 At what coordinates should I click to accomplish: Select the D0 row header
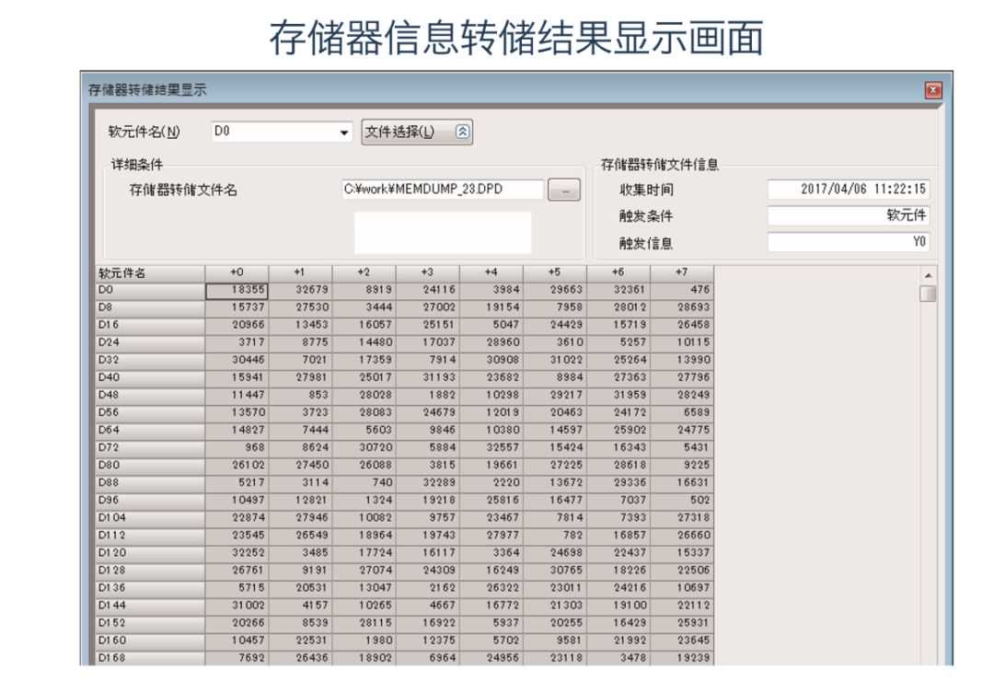click(149, 289)
